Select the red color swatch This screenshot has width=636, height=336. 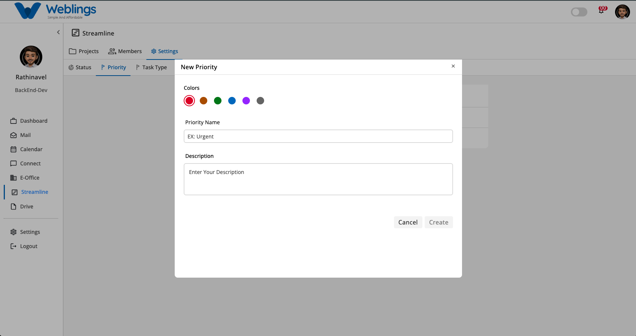189,101
